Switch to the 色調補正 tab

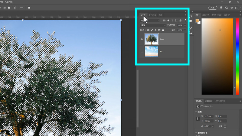(x=209, y=101)
